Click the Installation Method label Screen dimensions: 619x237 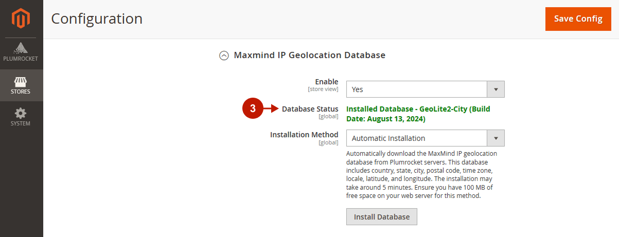tap(304, 135)
